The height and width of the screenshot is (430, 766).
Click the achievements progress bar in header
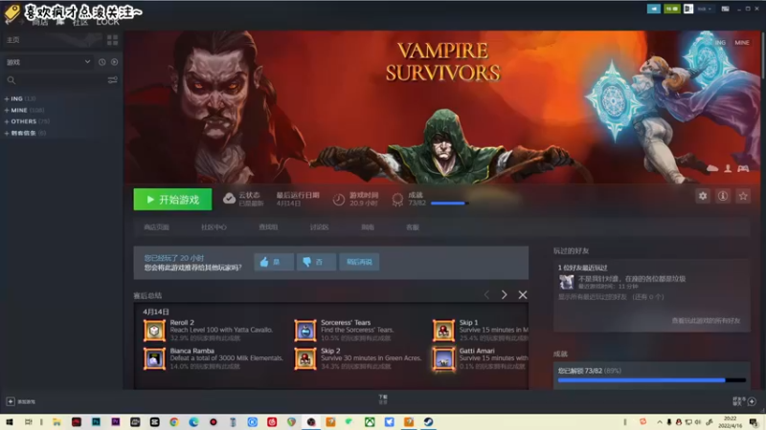(x=449, y=203)
